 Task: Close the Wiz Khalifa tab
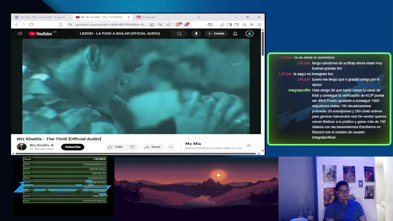click(x=129, y=17)
